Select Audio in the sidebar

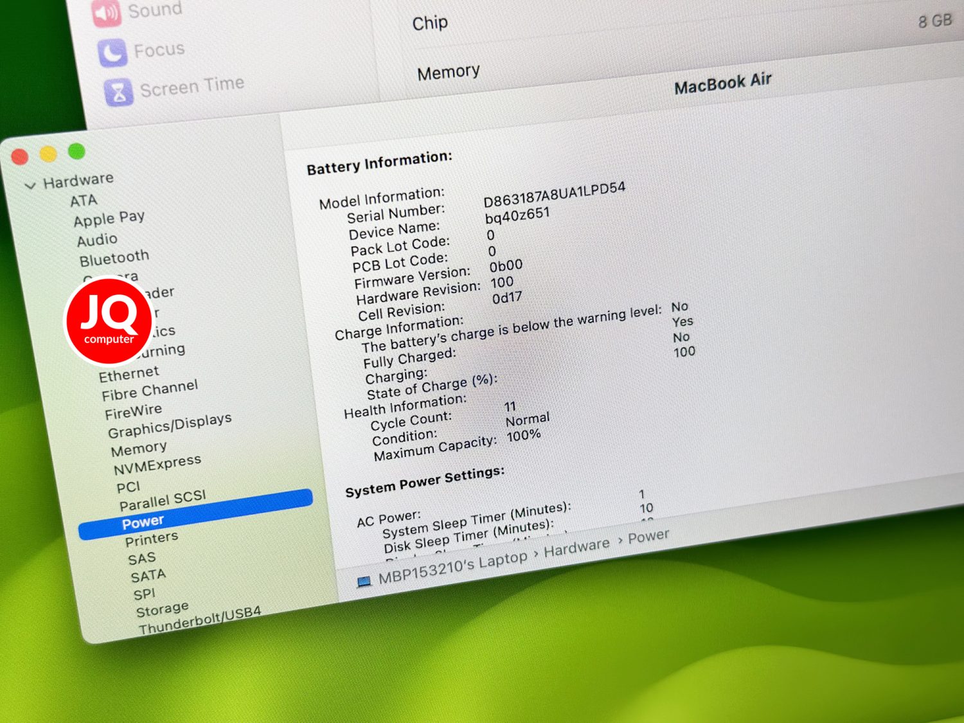pos(97,240)
